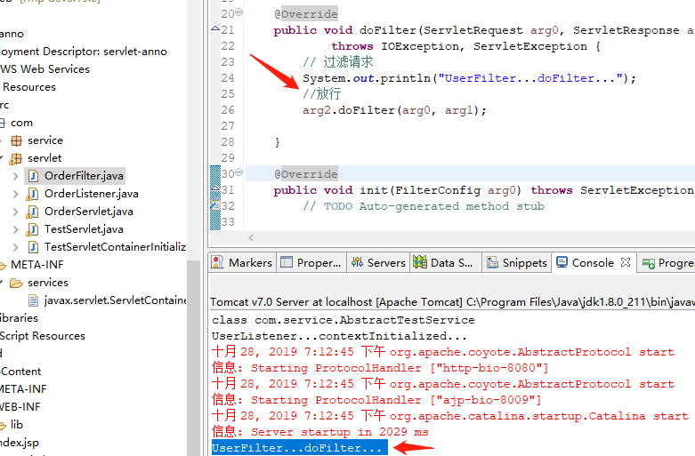This screenshot has width=695, height=456.
Task: Click the highlighted UserFilter...doFilter console output
Action: click(x=300, y=448)
